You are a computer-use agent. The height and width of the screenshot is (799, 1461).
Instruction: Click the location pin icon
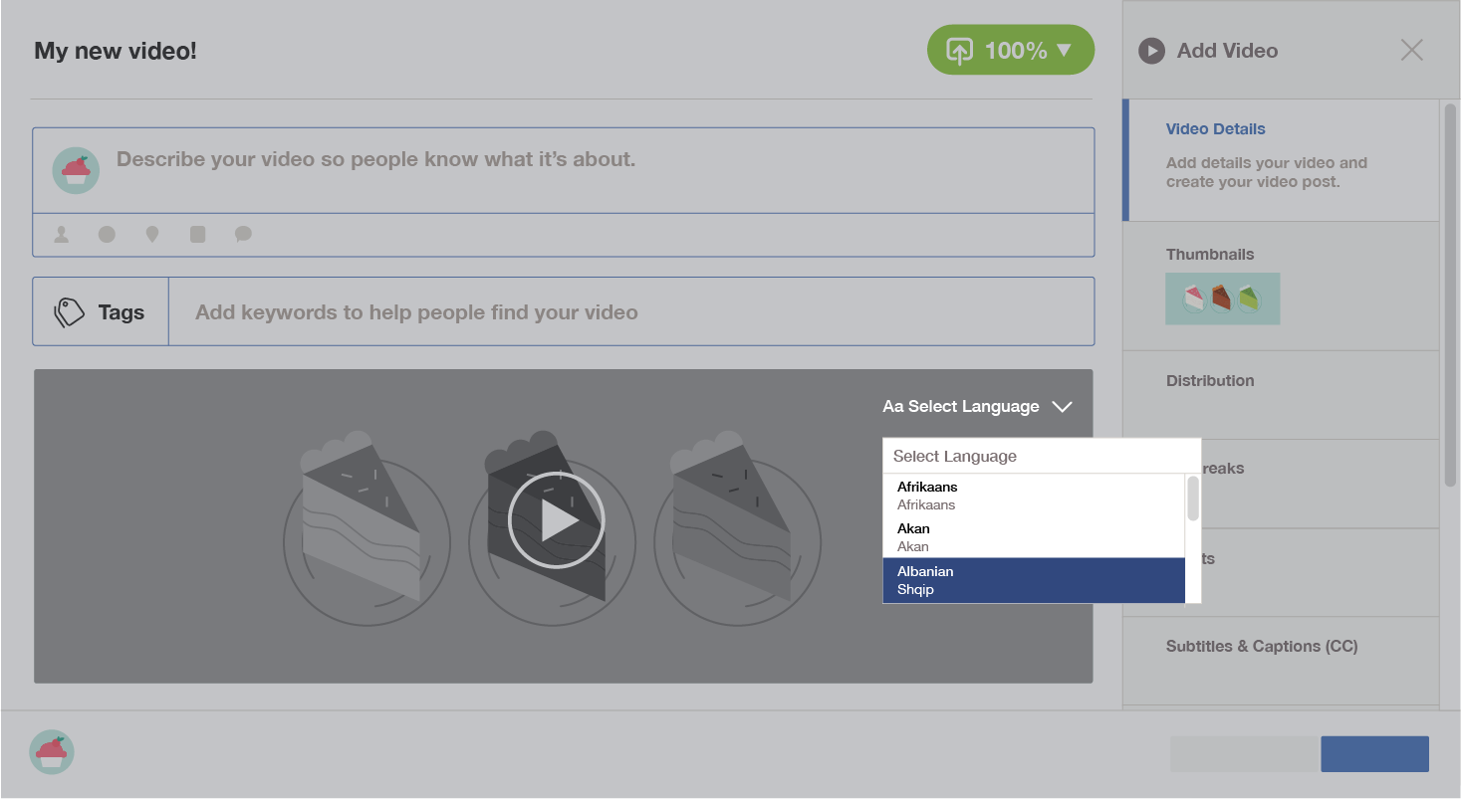coord(152,235)
